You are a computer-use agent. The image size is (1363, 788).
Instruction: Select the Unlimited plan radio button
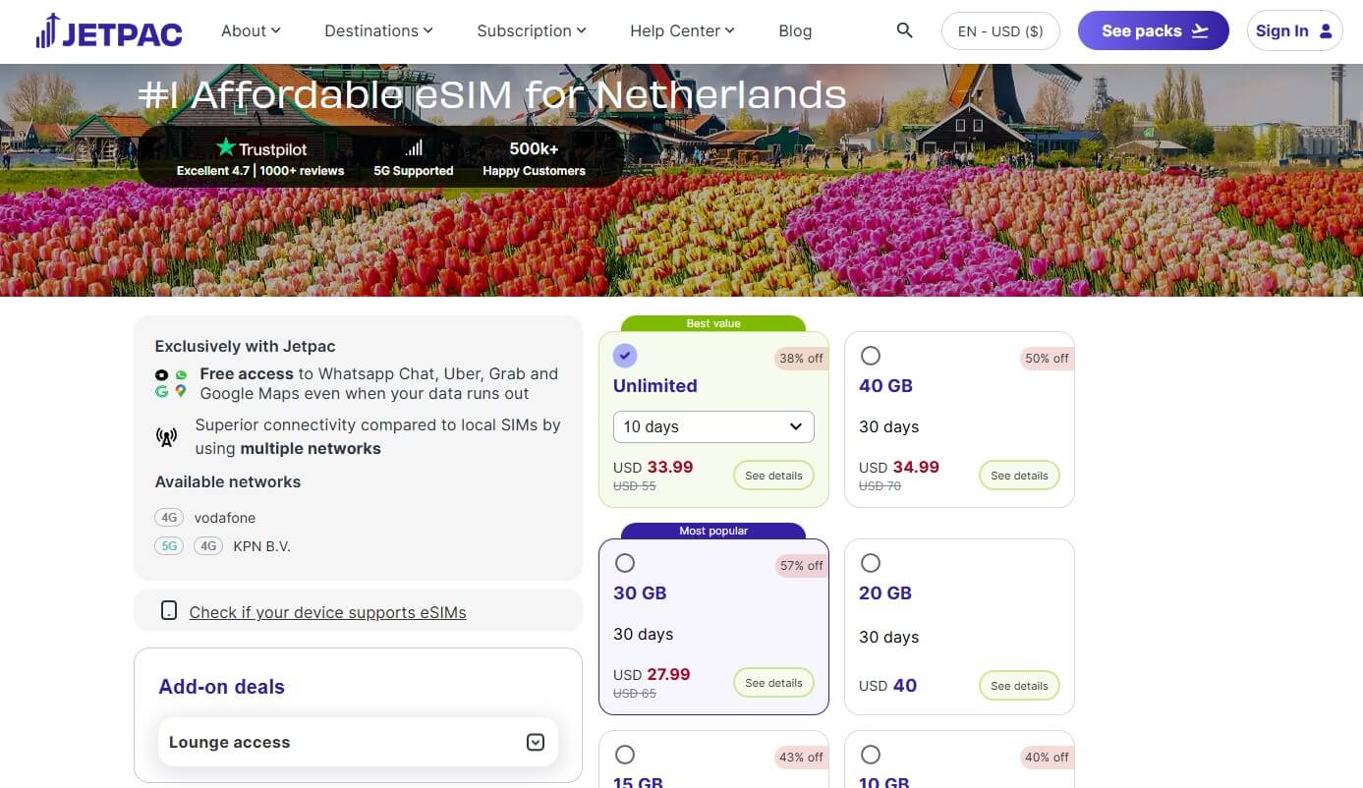(x=625, y=356)
